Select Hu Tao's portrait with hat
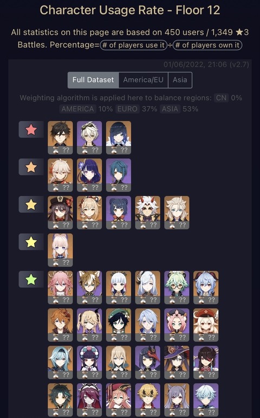 60,213
